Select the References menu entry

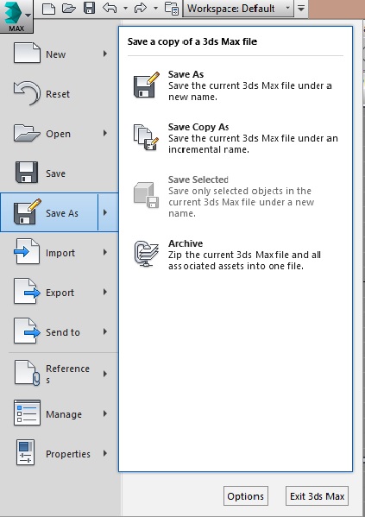67,374
